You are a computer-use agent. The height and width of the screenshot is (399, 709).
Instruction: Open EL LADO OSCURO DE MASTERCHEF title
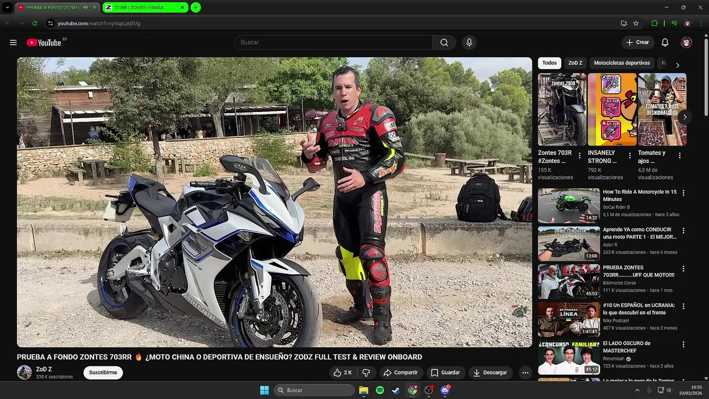(x=626, y=347)
